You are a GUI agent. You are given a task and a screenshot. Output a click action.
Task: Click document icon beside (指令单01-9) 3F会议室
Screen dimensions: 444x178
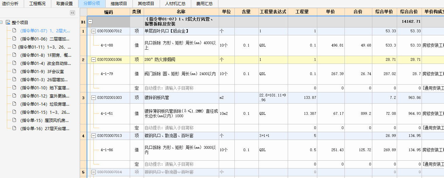(14, 71)
